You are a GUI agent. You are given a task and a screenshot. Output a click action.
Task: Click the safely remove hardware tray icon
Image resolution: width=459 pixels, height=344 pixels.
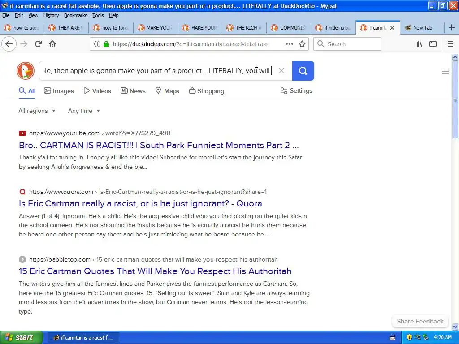pyautogui.click(x=426, y=337)
